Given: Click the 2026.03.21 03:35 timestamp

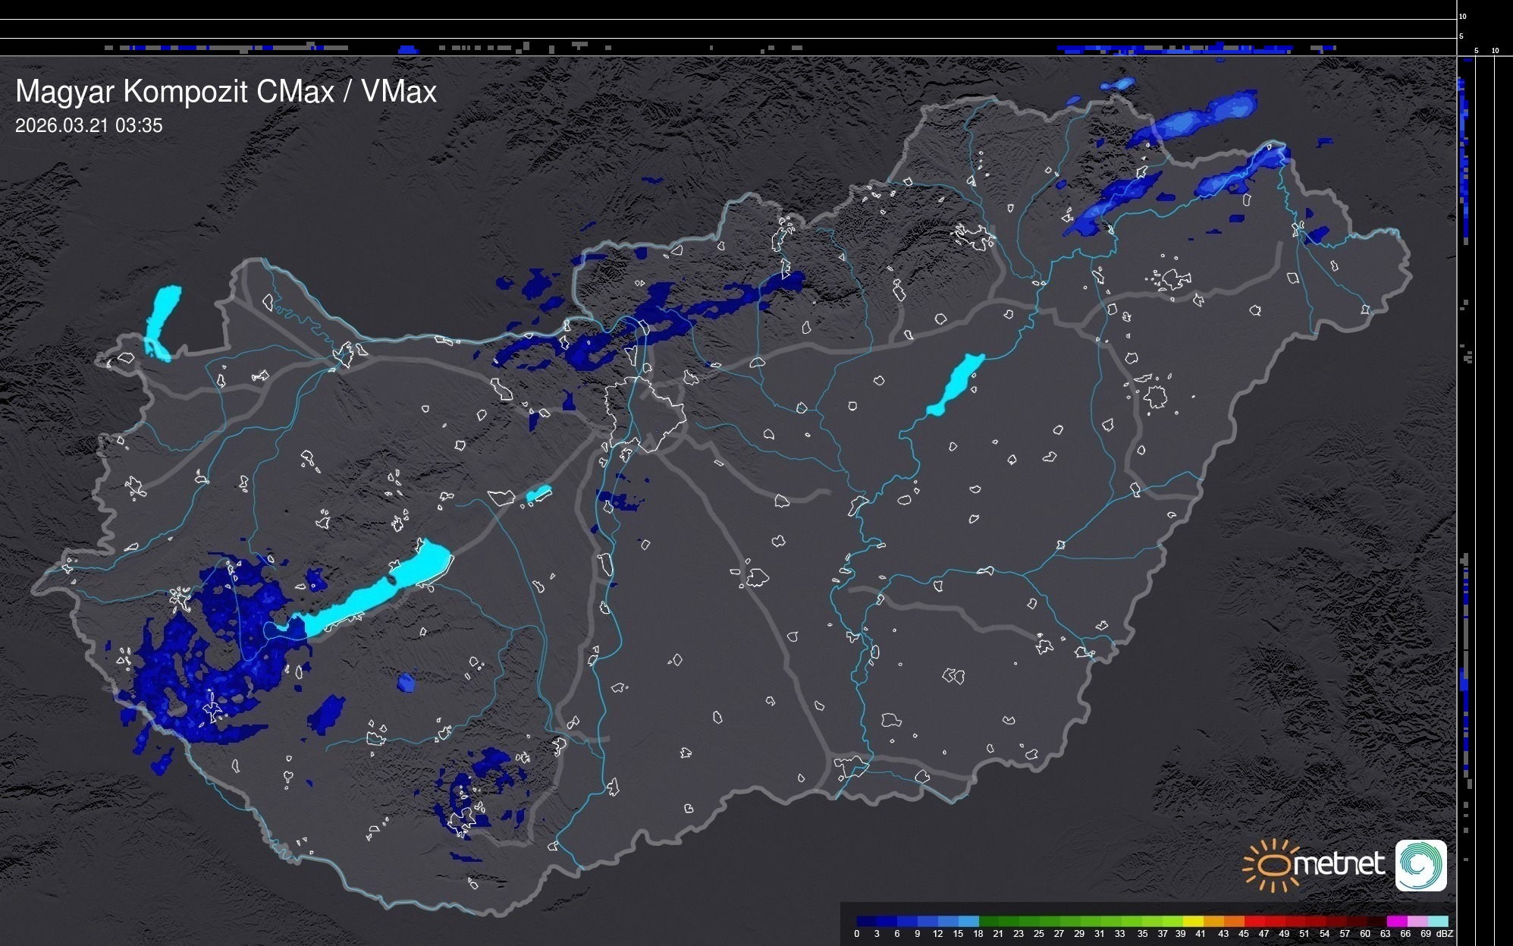Looking at the screenshot, I should tap(89, 126).
